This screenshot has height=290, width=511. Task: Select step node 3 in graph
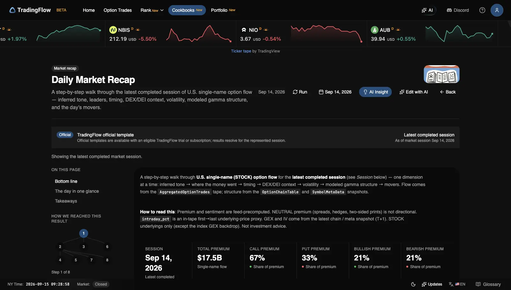84,247
